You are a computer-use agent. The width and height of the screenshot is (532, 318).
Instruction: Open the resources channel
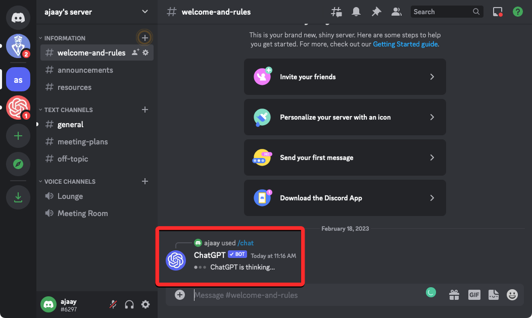click(x=96, y=87)
